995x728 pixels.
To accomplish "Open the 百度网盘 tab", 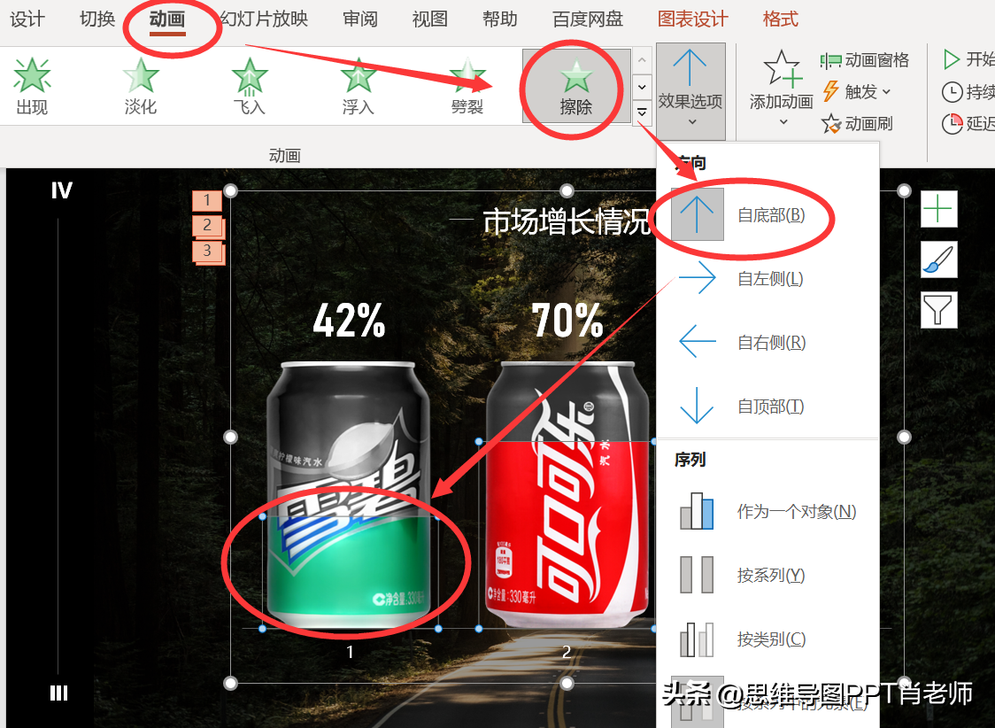I will [588, 19].
